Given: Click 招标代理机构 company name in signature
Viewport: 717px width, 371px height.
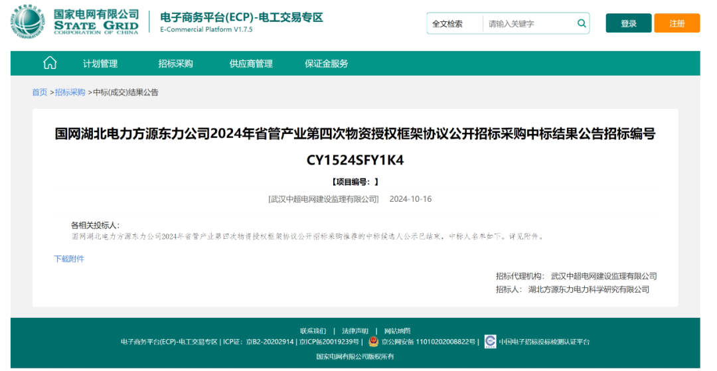Looking at the screenshot, I should pyautogui.click(x=603, y=276).
